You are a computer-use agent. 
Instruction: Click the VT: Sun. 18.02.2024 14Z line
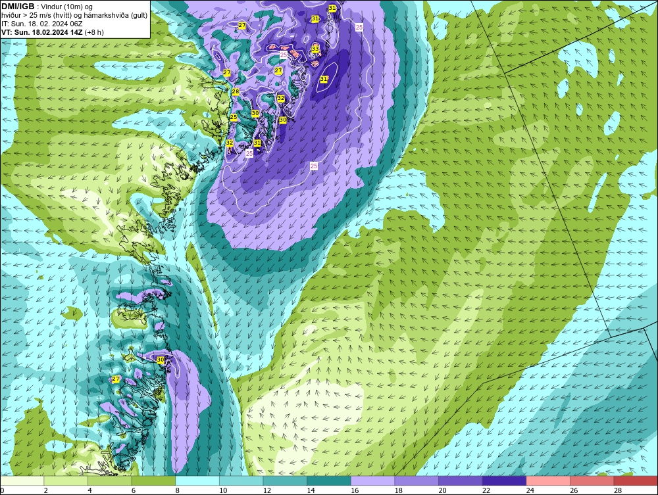pos(42,32)
